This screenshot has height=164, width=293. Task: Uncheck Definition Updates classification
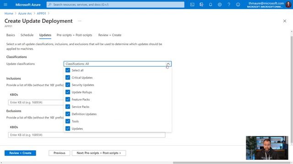[x=68, y=114]
